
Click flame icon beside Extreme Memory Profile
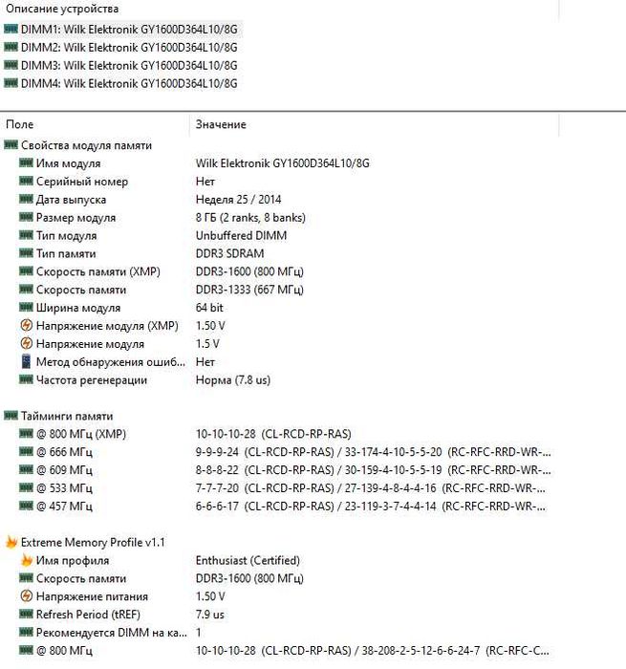(x=11, y=542)
